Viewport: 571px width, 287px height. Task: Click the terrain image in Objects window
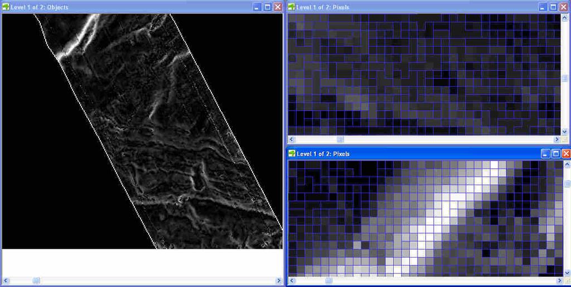click(x=142, y=131)
